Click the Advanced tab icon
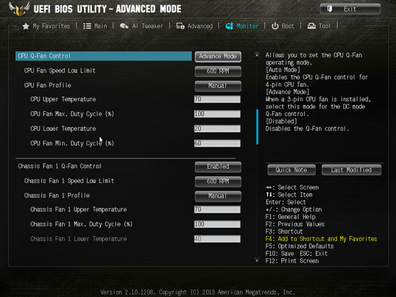Screen dimensions: 396x297 click(x=180, y=26)
